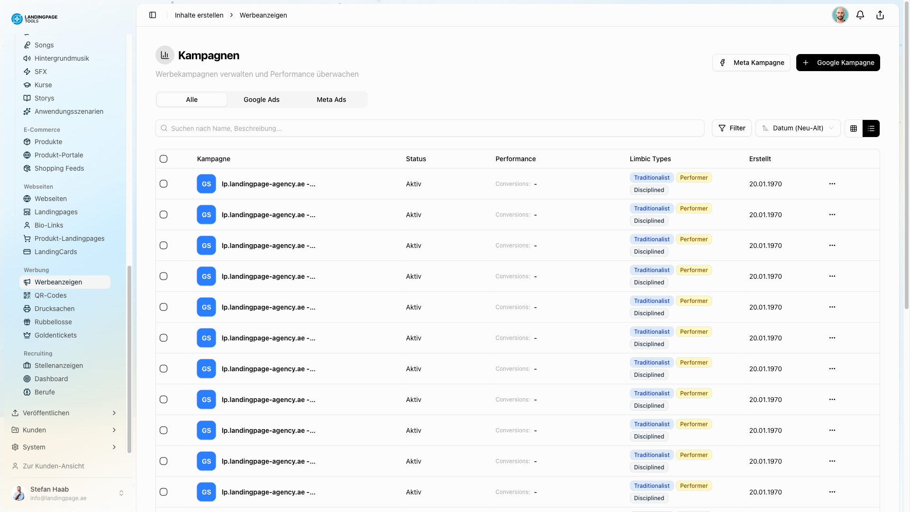The image size is (910, 512).
Task: Check the first campaign row checkbox
Action: pyautogui.click(x=164, y=183)
